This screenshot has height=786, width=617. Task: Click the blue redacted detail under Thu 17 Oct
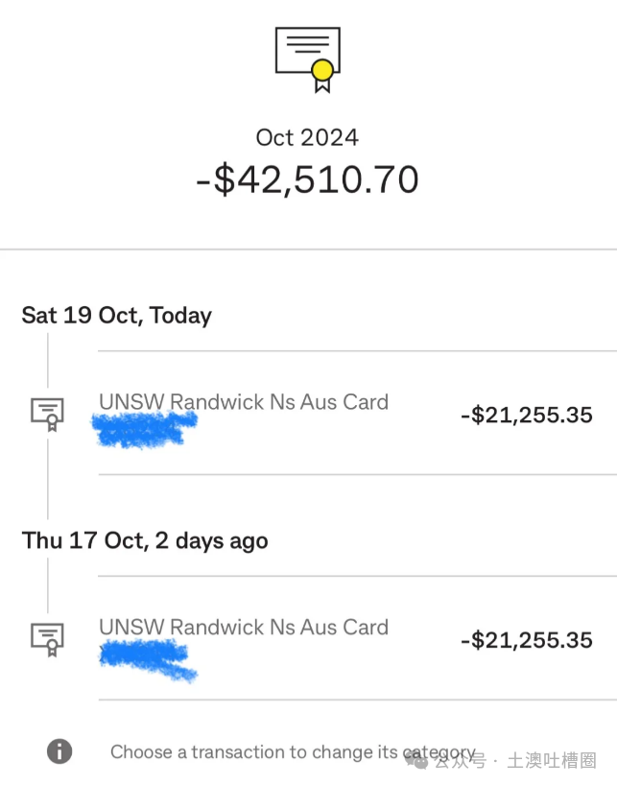pyautogui.click(x=146, y=657)
